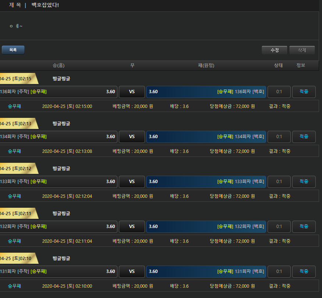This screenshot has width=322, height=298.
Task: Select away bet 134회차 백호
Action: coord(206,137)
